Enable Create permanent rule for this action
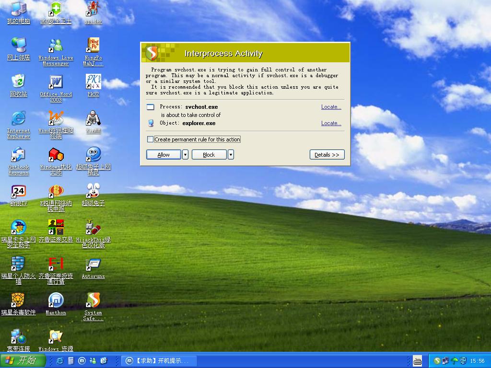491x368 pixels. click(x=151, y=139)
